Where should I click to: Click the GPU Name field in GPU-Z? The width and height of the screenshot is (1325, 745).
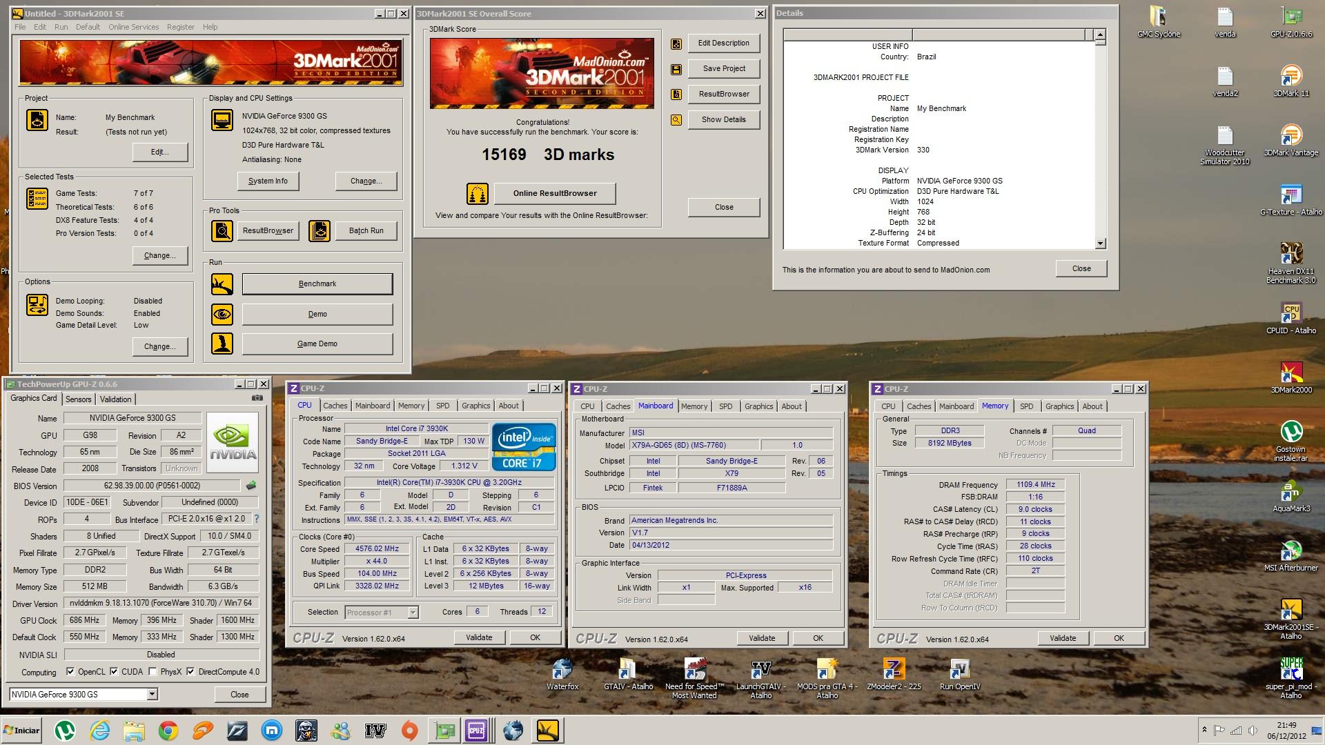(x=132, y=418)
